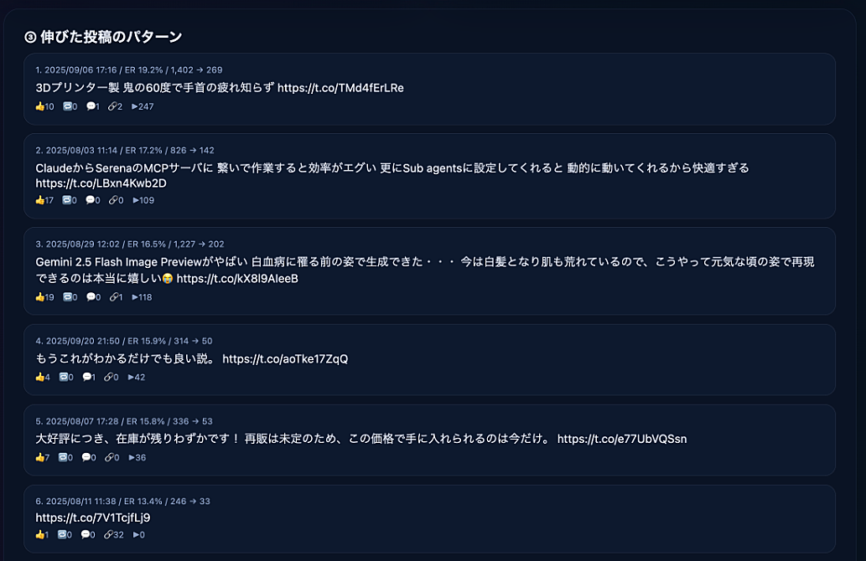Click the link-clicks chain icon on post 6
The width and height of the screenshot is (866, 561).
[x=108, y=535]
